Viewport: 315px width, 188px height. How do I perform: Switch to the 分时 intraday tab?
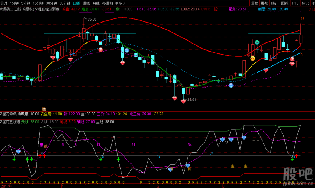[4, 3]
